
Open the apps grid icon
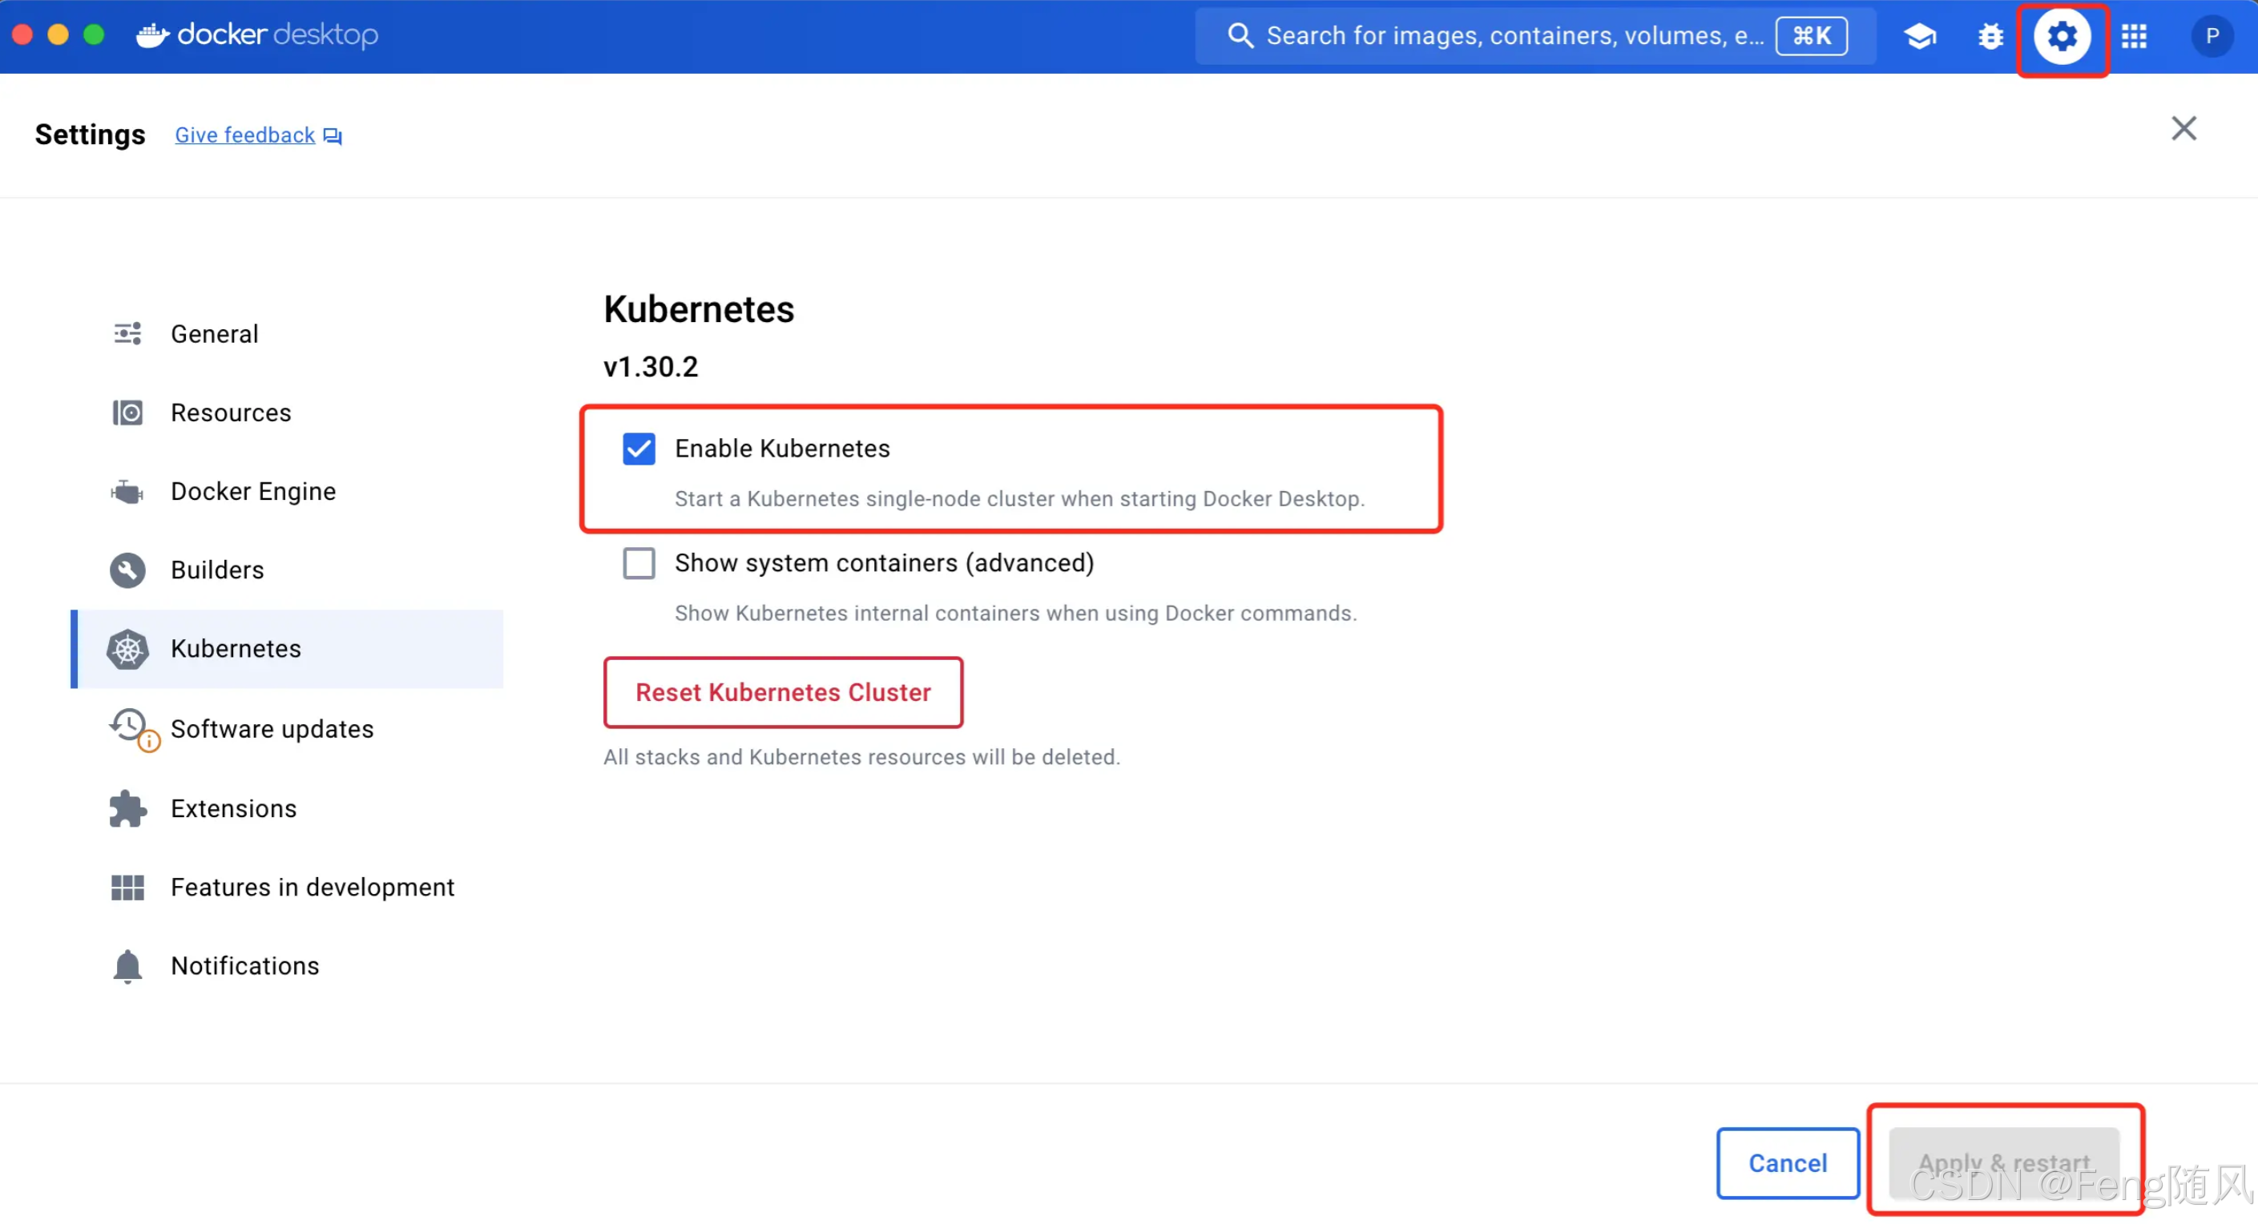click(x=2135, y=36)
